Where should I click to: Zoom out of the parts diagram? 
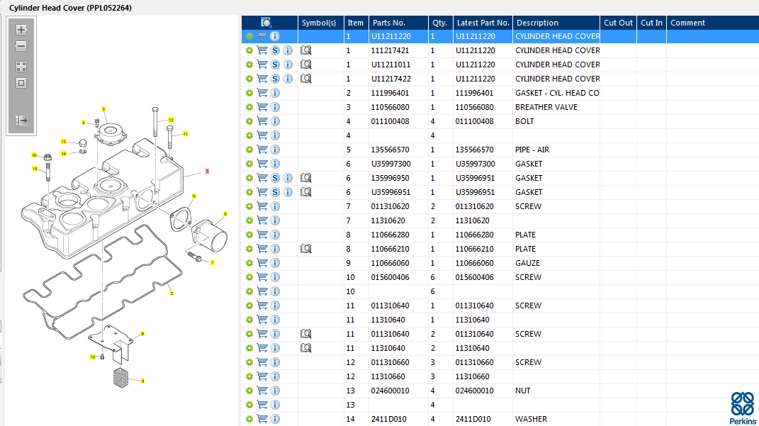21,47
